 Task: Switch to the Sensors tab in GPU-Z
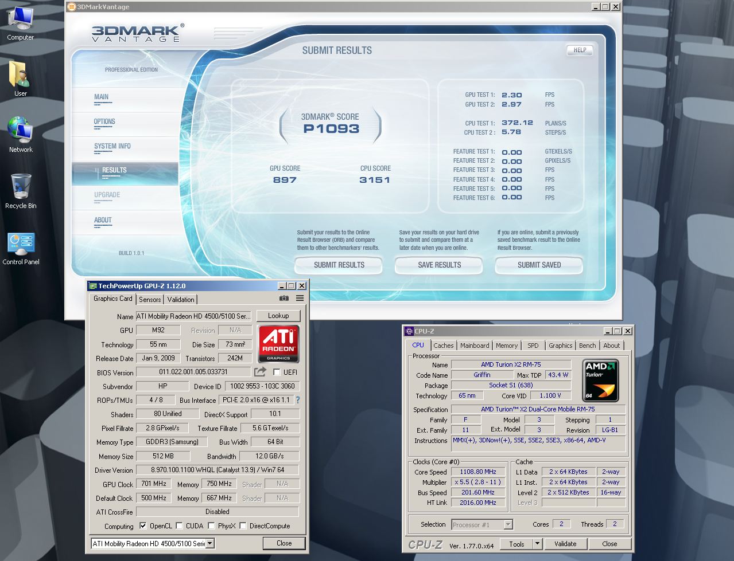(150, 300)
